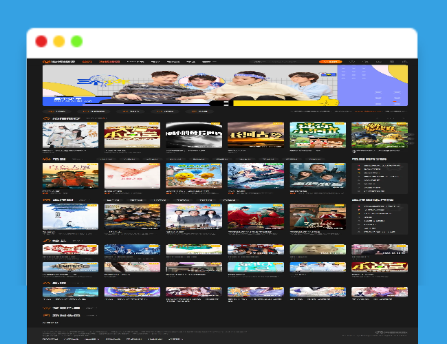Image resolution: width=447 pixels, height=344 pixels.
Task: Click the first category tab below banner
Action: (61, 110)
